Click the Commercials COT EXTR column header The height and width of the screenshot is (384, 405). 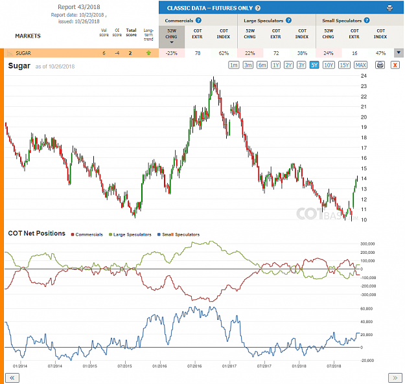coord(198,34)
